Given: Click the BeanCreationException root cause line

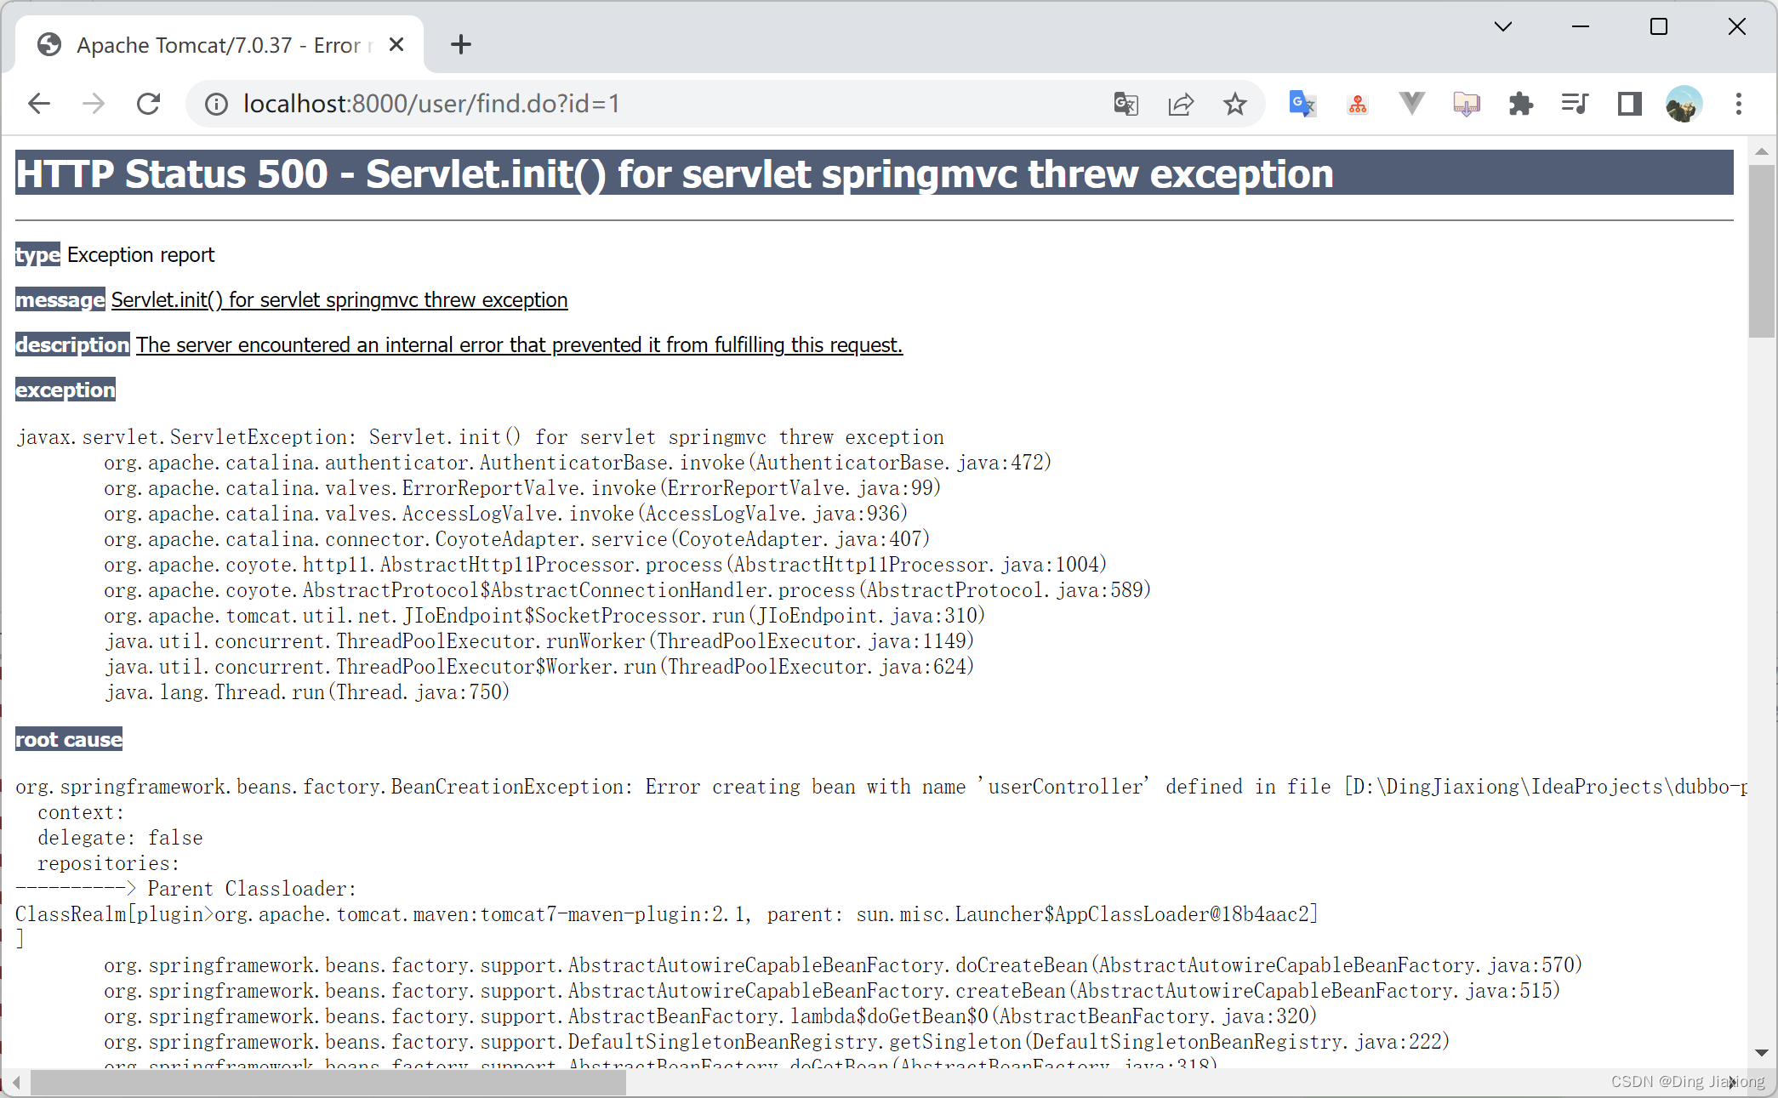Looking at the screenshot, I should (x=881, y=787).
